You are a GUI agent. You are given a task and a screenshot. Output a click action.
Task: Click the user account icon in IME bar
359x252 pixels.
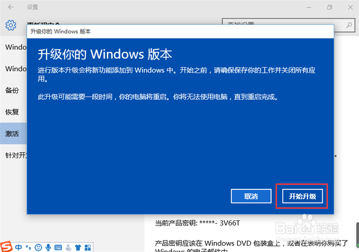(68, 247)
